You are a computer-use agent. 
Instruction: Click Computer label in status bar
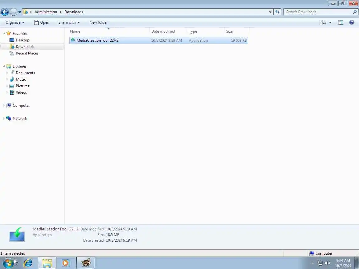(x=324, y=253)
